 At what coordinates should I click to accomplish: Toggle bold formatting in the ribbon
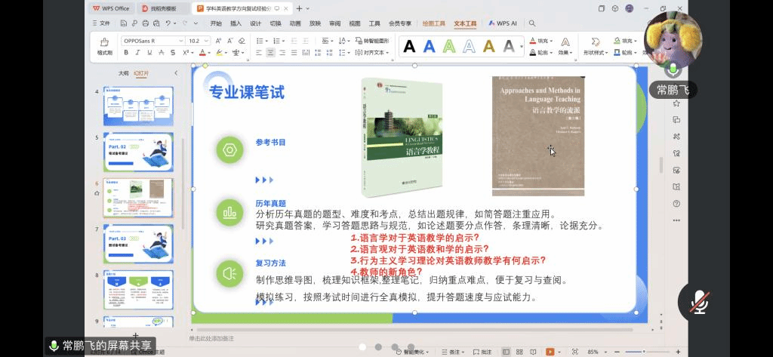(x=126, y=53)
